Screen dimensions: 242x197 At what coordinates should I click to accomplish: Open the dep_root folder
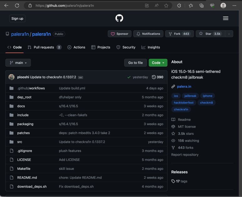click(24, 97)
